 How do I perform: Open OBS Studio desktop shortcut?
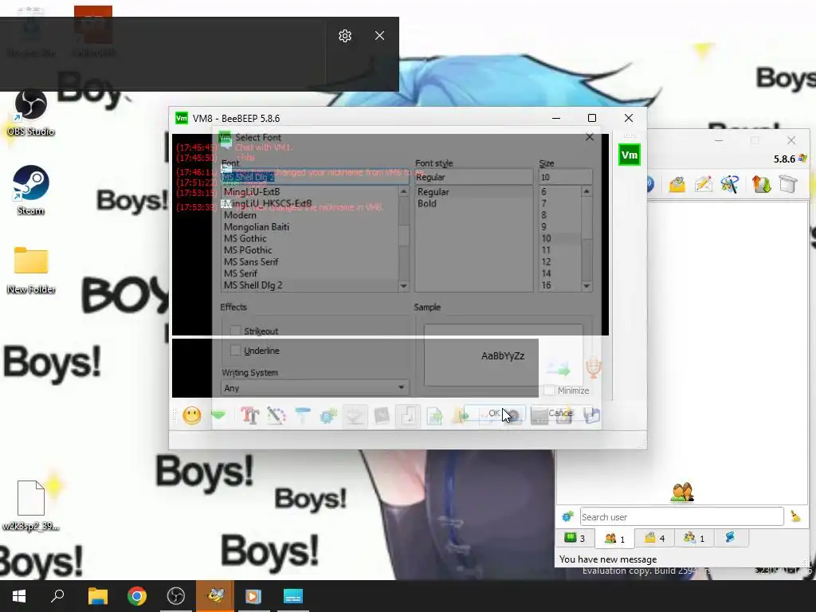point(31,112)
